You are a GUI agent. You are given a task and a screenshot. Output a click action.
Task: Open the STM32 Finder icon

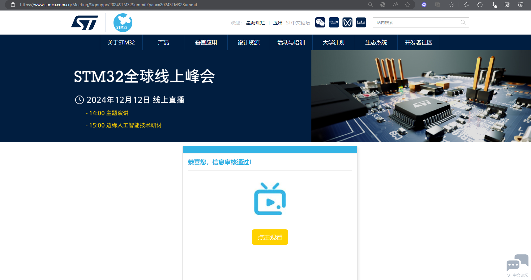[334, 23]
